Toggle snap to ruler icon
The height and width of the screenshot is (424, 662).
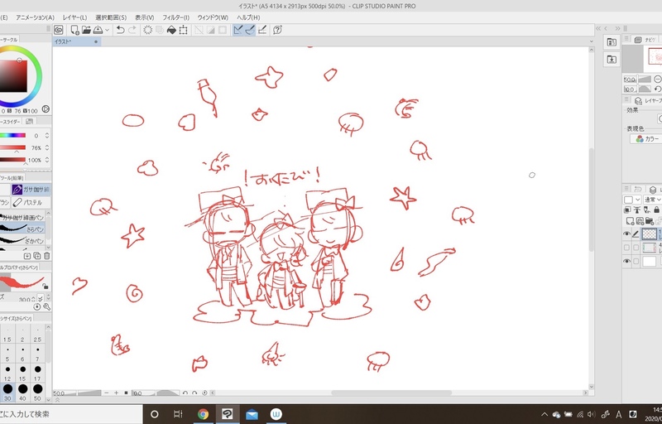click(238, 30)
